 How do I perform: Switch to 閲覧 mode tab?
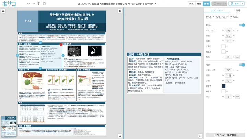pyautogui.click(x=191, y=4)
